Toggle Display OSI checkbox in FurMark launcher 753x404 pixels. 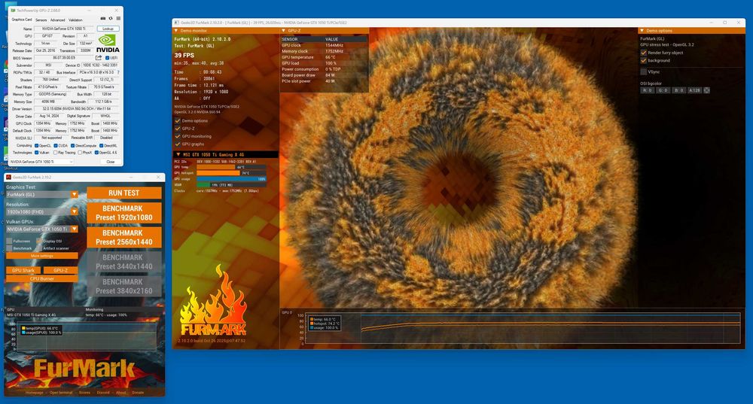tap(39, 241)
